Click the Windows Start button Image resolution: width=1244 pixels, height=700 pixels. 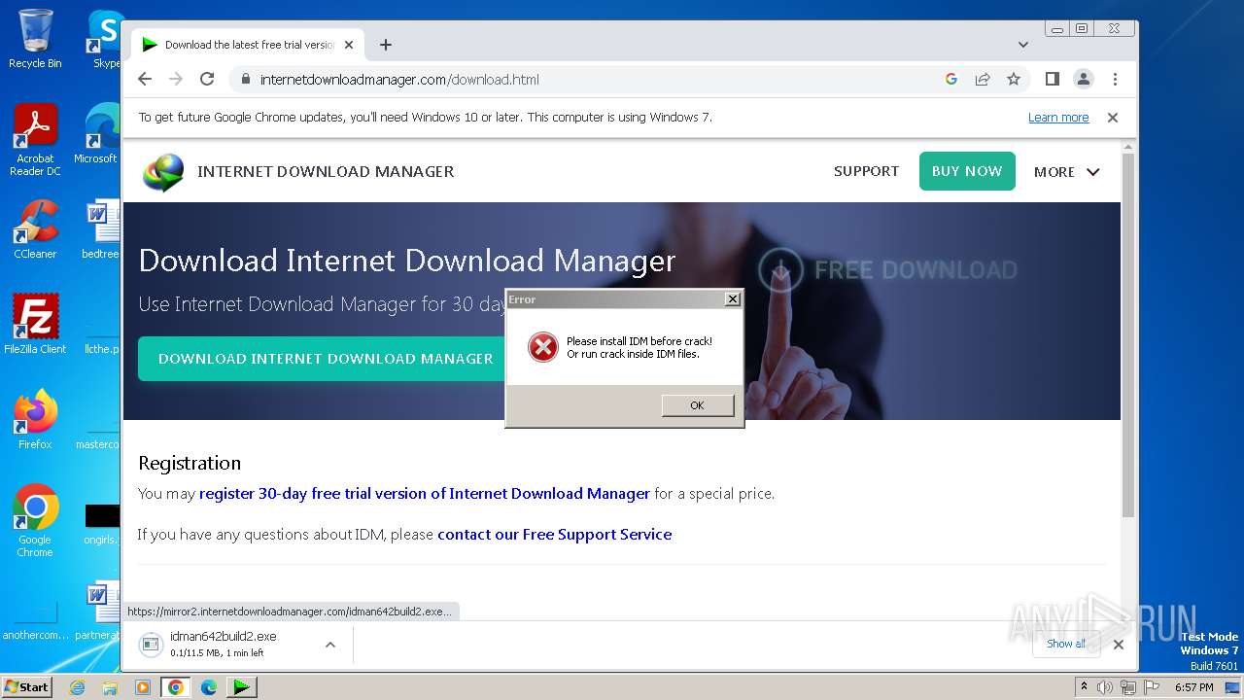(x=26, y=687)
